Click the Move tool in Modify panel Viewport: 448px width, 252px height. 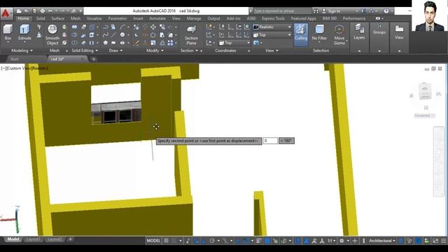pyautogui.click(x=153, y=27)
